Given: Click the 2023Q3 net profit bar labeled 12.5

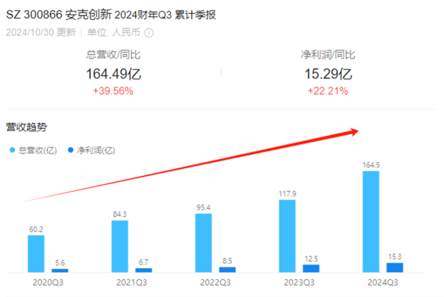Looking at the screenshot, I should [x=311, y=269].
